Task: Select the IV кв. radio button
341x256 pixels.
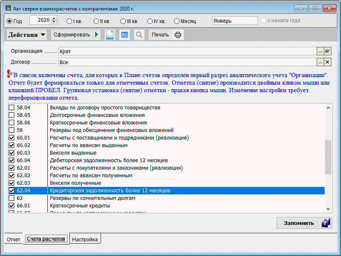Action: pyautogui.click(x=150, y=21)
